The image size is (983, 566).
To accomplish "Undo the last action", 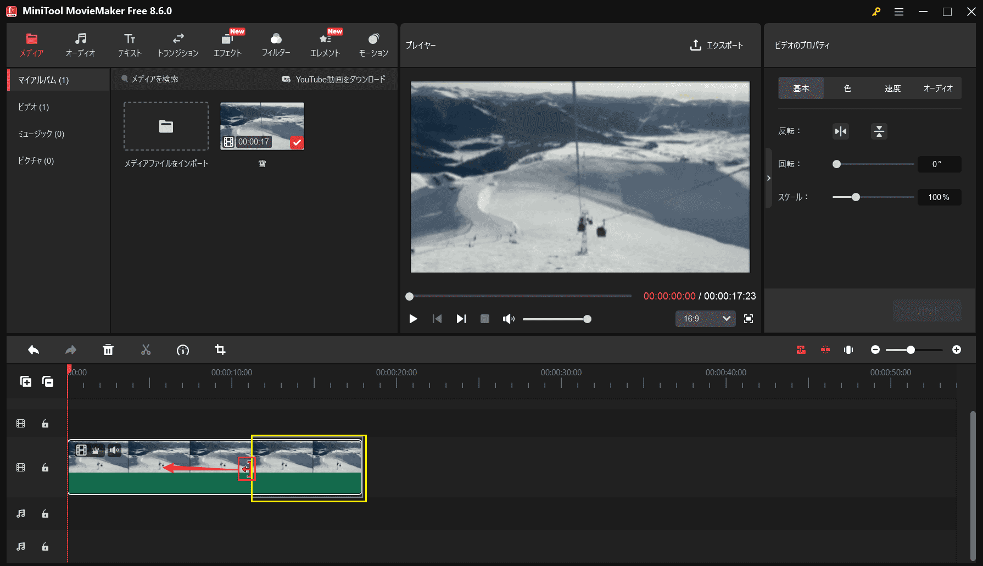I will (33, 349).
